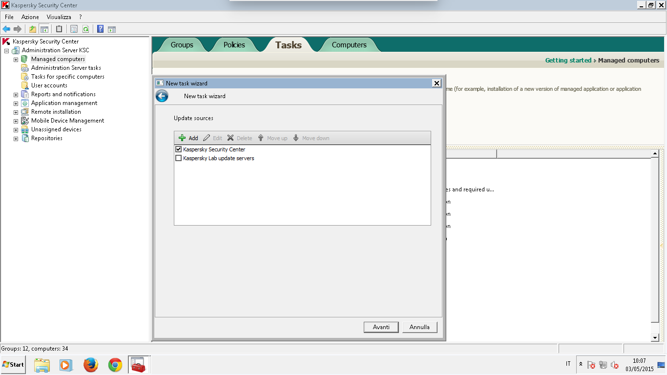Click the Properties icon in the console toolbar
The image size is (667, 375).
tap(74, 29)
